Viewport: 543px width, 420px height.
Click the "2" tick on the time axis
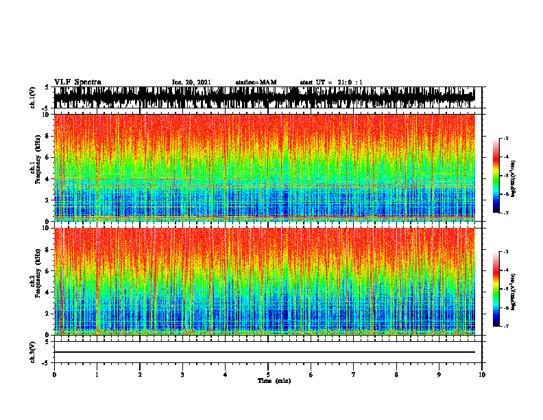(x=140, y=375)
